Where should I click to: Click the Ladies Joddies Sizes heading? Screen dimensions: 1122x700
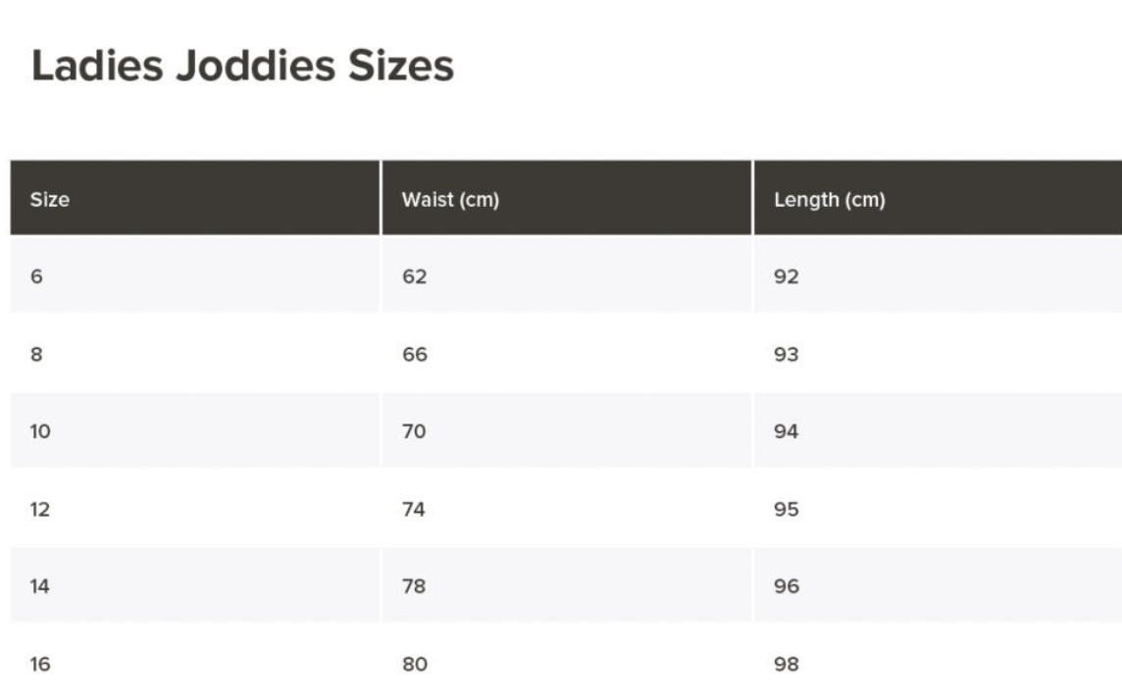coord(242,67)
